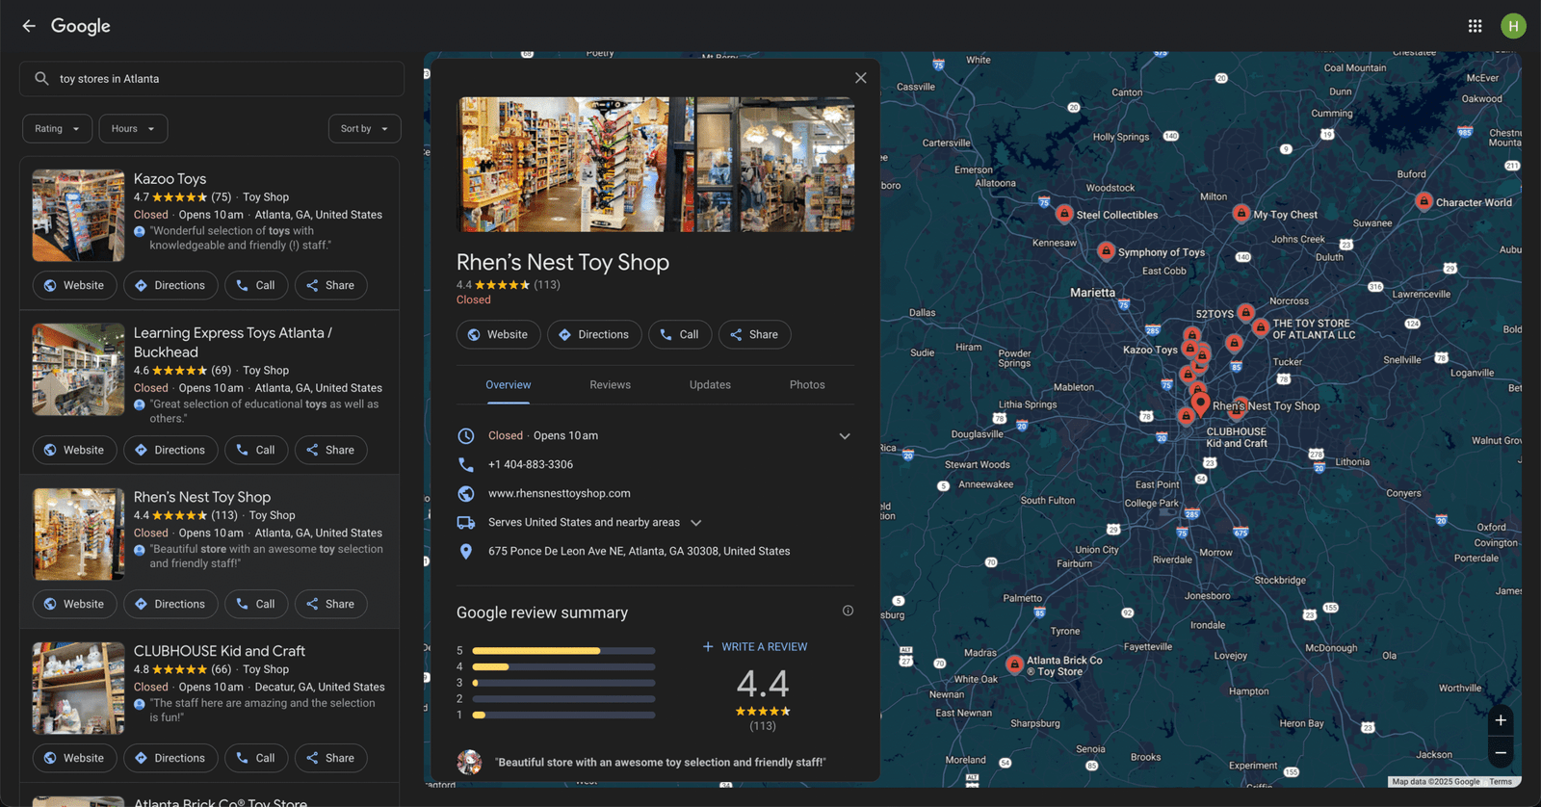This screenshot has width=1541, height=807.
Task: Click the address location pin icon
Action: [x=466, y=552]
